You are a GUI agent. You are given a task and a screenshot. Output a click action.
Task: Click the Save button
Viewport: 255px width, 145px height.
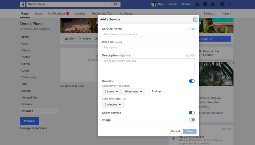190,131
